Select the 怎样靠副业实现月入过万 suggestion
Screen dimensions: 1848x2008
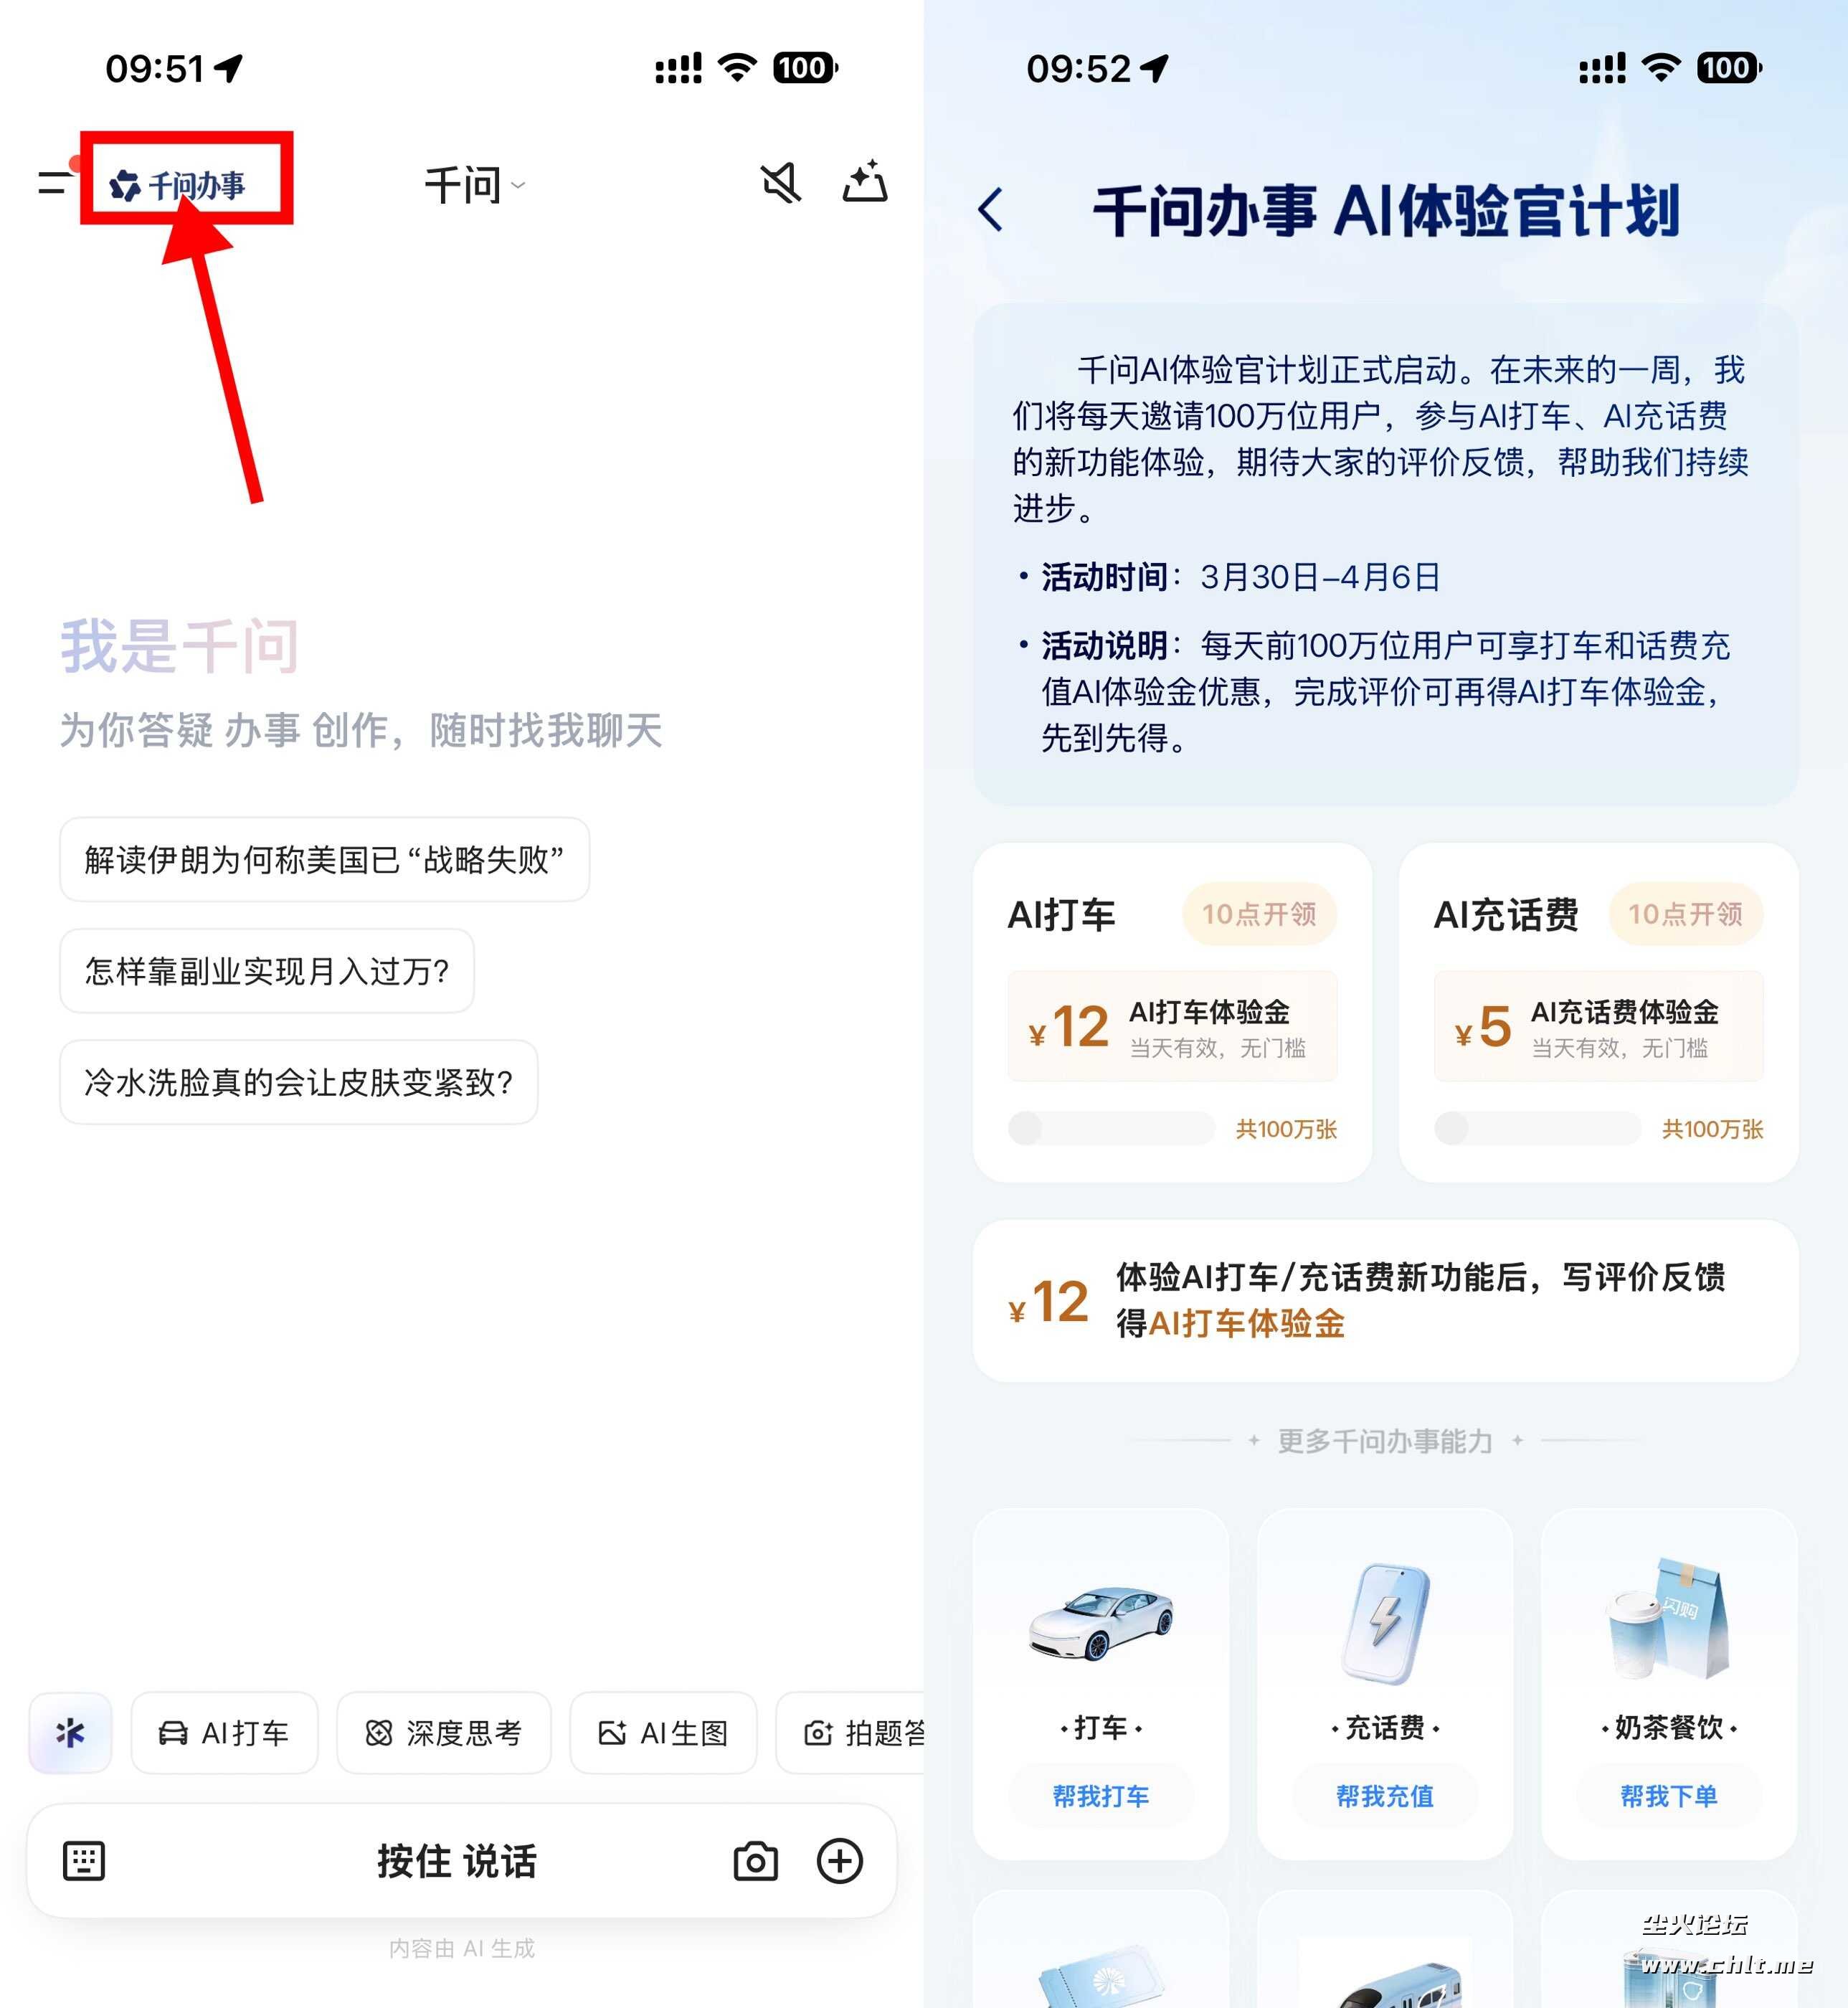[x=267, y=971]
